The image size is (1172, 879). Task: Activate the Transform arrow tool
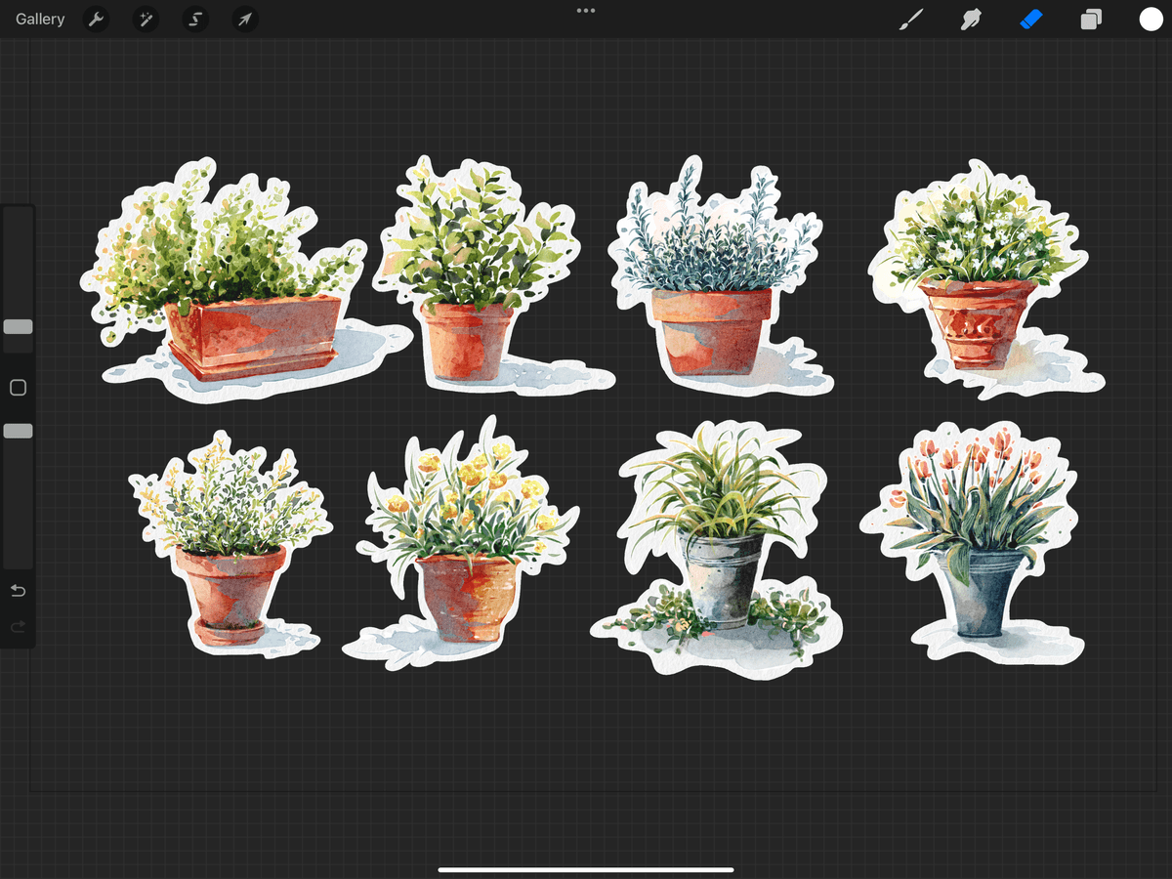pyautogui.click(x=245, y=20)
